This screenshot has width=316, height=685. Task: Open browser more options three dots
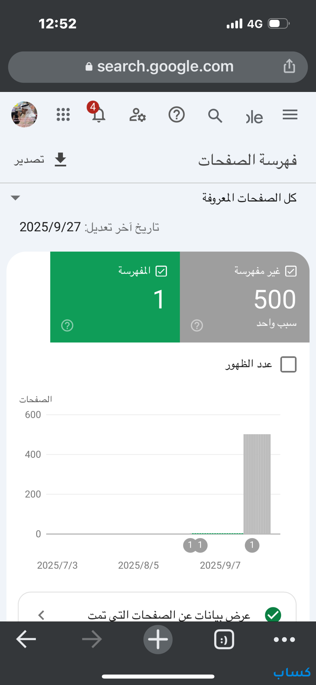coord(284,639)
